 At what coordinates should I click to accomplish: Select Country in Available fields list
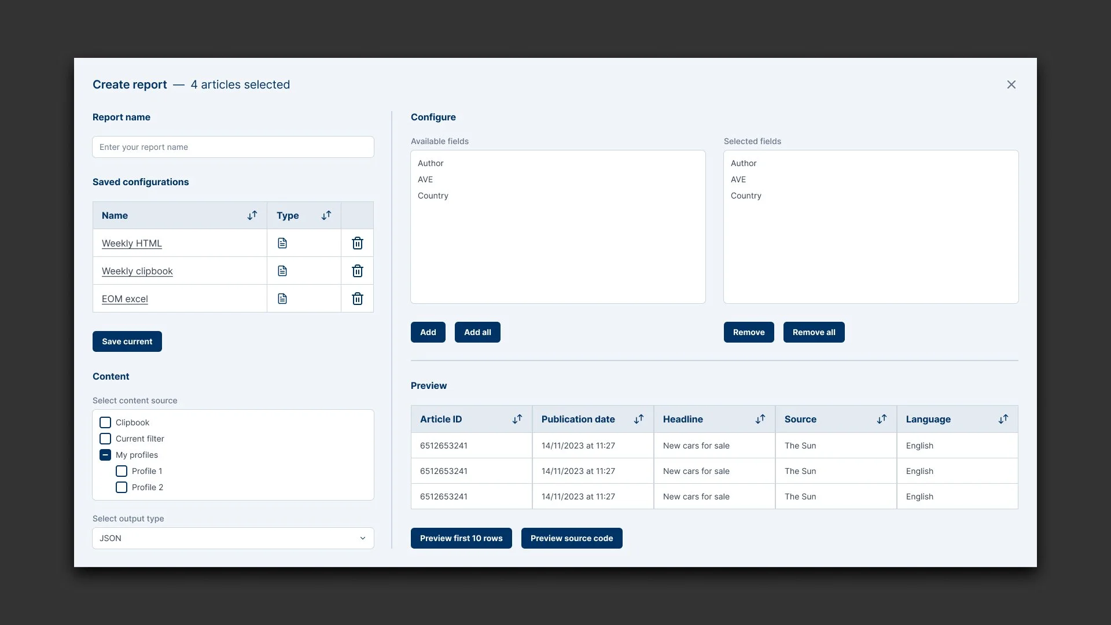(x=433, y=196)
